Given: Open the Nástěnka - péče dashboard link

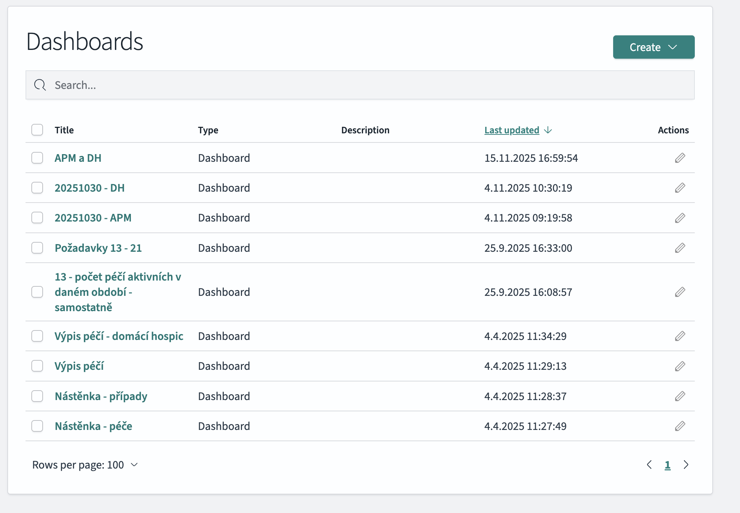Looking at the screenshot, I should pyautogui.click(x=93, y=426).
